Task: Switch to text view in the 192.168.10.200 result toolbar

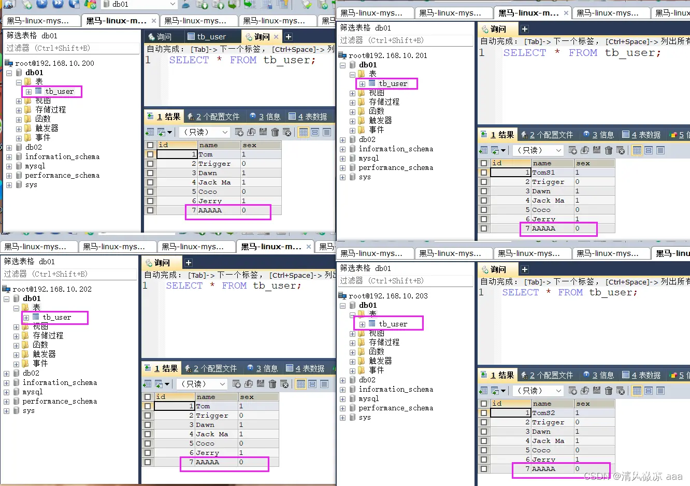Action: pyautogui.click(x=327, y=132)
